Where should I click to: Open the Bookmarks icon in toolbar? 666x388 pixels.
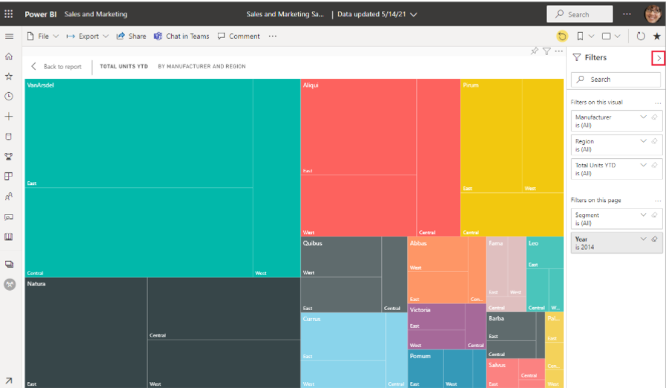pyautogui.click(x=580, y=36)
